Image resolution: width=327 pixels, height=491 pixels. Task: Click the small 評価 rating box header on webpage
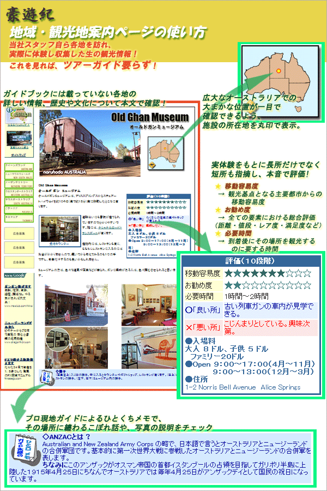(x=158, y=196)
